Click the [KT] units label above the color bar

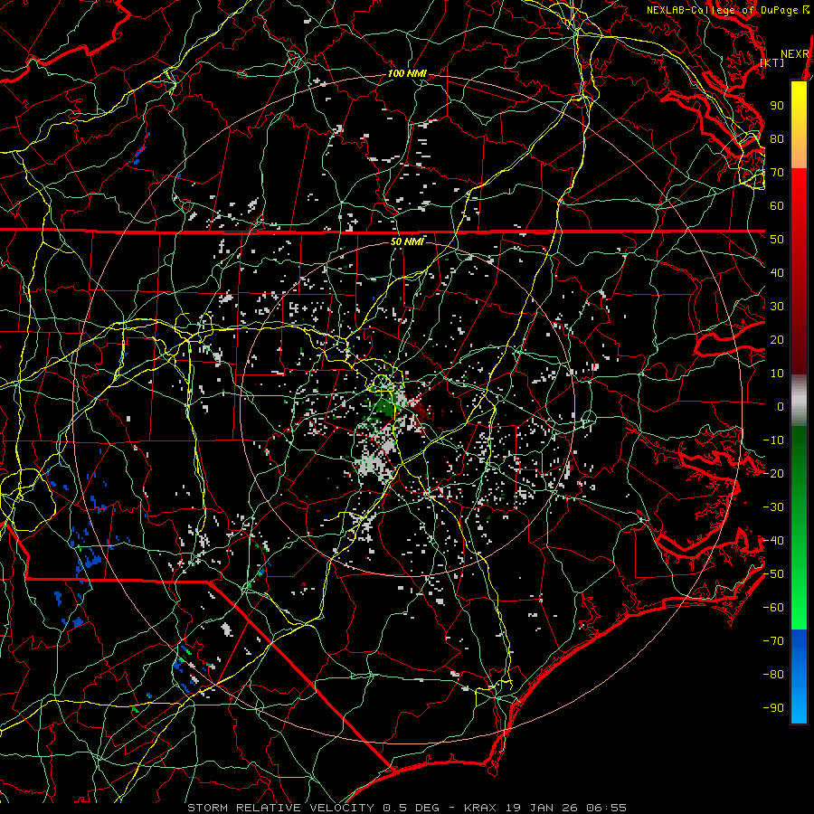[772, 62]
